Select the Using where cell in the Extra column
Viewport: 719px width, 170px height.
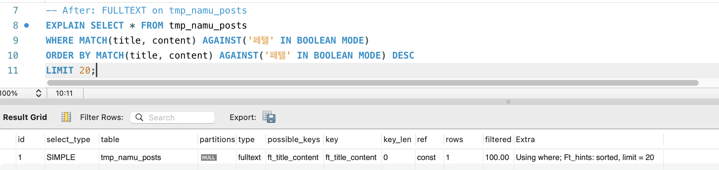(x=585, y=157)
